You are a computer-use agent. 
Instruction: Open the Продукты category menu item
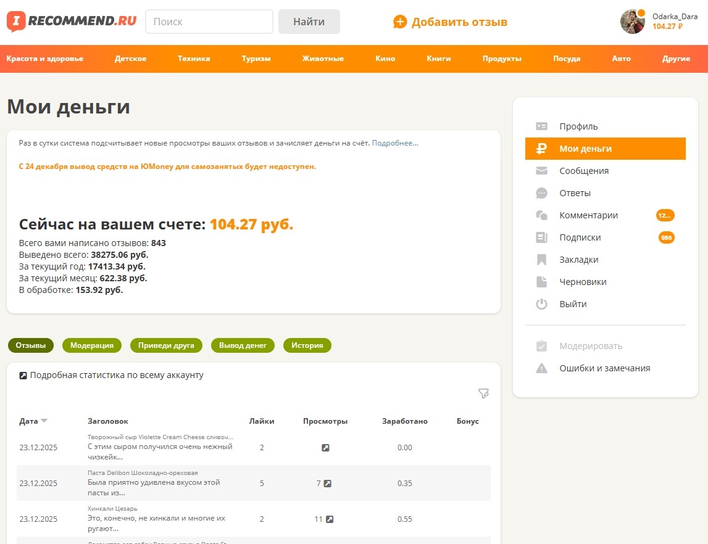coord(501,59)
